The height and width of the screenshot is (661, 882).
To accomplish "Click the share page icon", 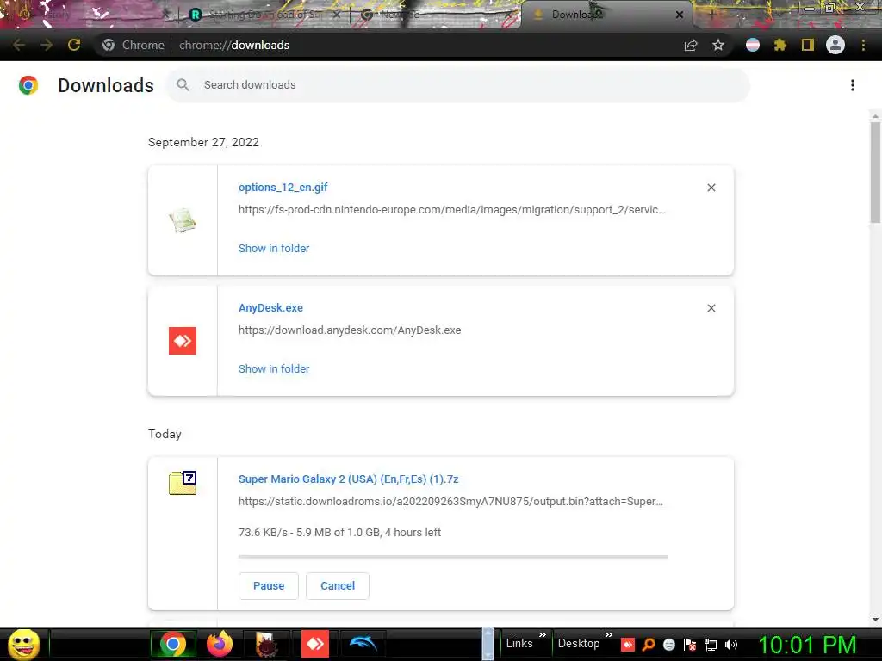I will pos(691,45).
